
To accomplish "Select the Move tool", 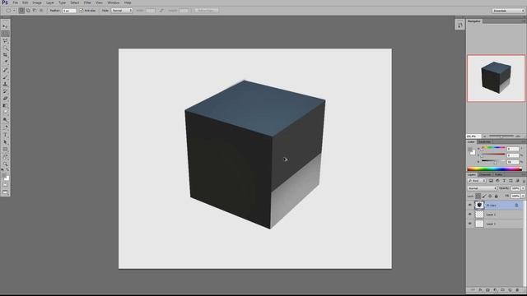I will tap(5, 26).
